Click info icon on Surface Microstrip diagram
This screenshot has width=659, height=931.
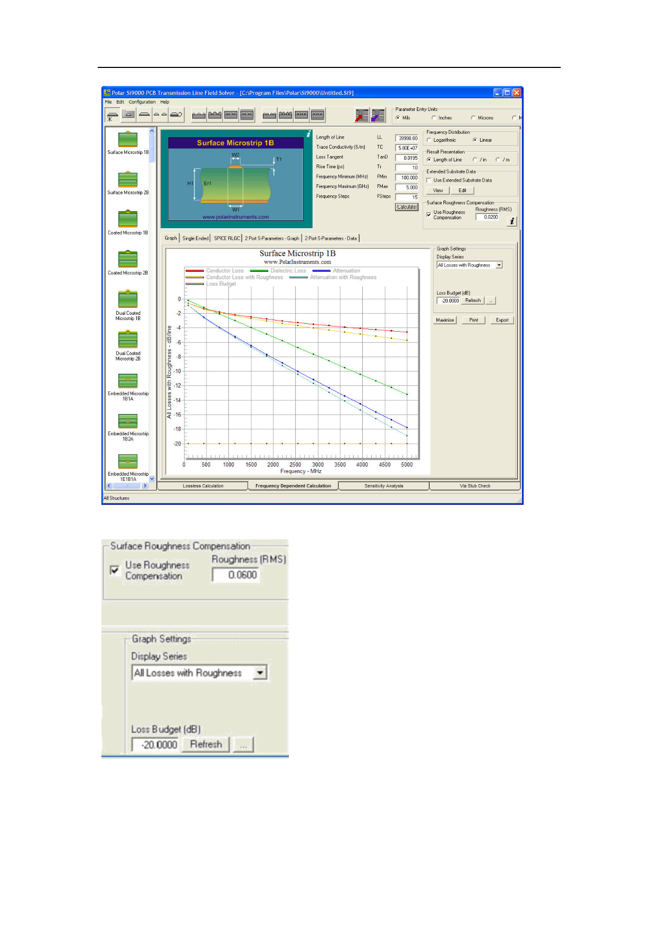click(x=309, y=135)
